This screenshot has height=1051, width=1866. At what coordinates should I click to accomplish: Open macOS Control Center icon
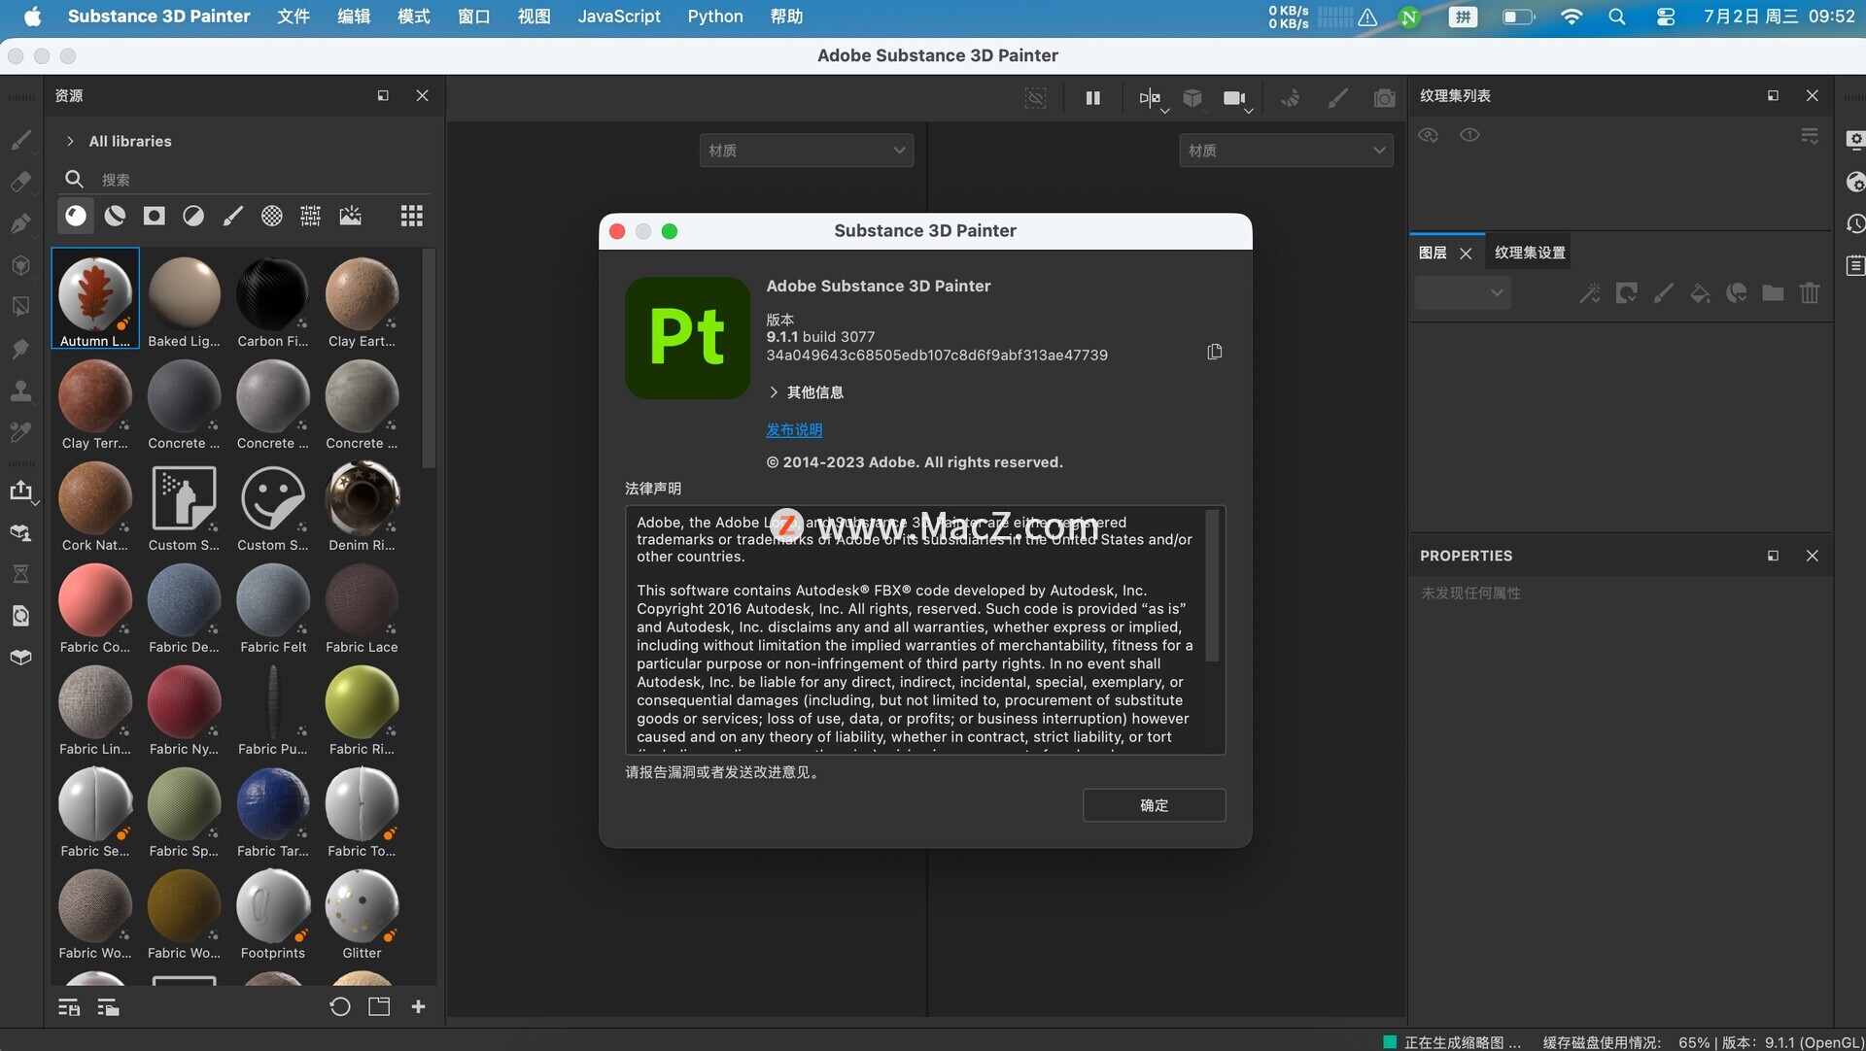pyautogui.click(x=1666, y=17)
